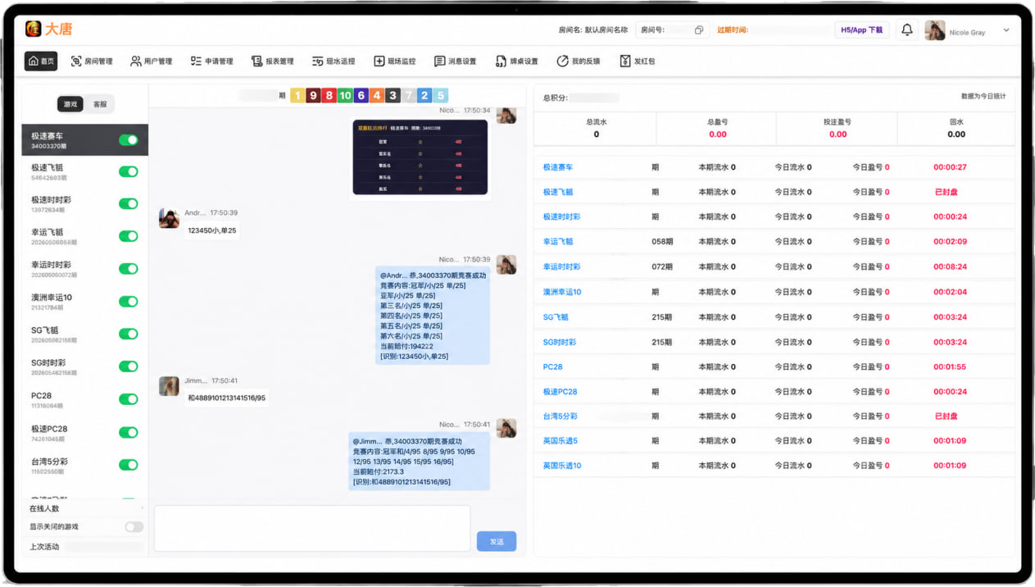Open 澳洲幸运10 link in statistics table
Image resolution: width=1035 pixels, height=587 pixels.
click(562, 292)
